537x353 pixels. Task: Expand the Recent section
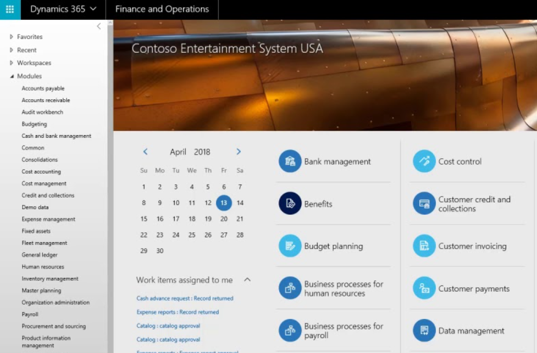coord(12,50)
